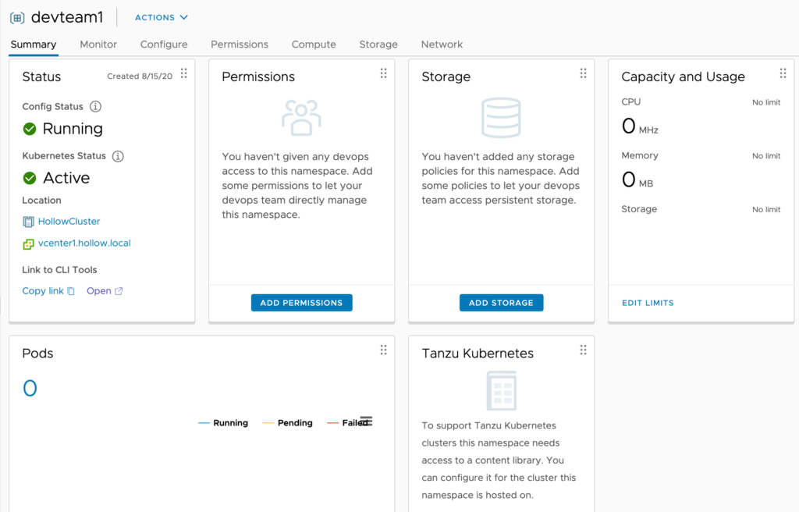Click the copy icon beside Copy link
Screen dimensions: 799x512
[71, 291]
